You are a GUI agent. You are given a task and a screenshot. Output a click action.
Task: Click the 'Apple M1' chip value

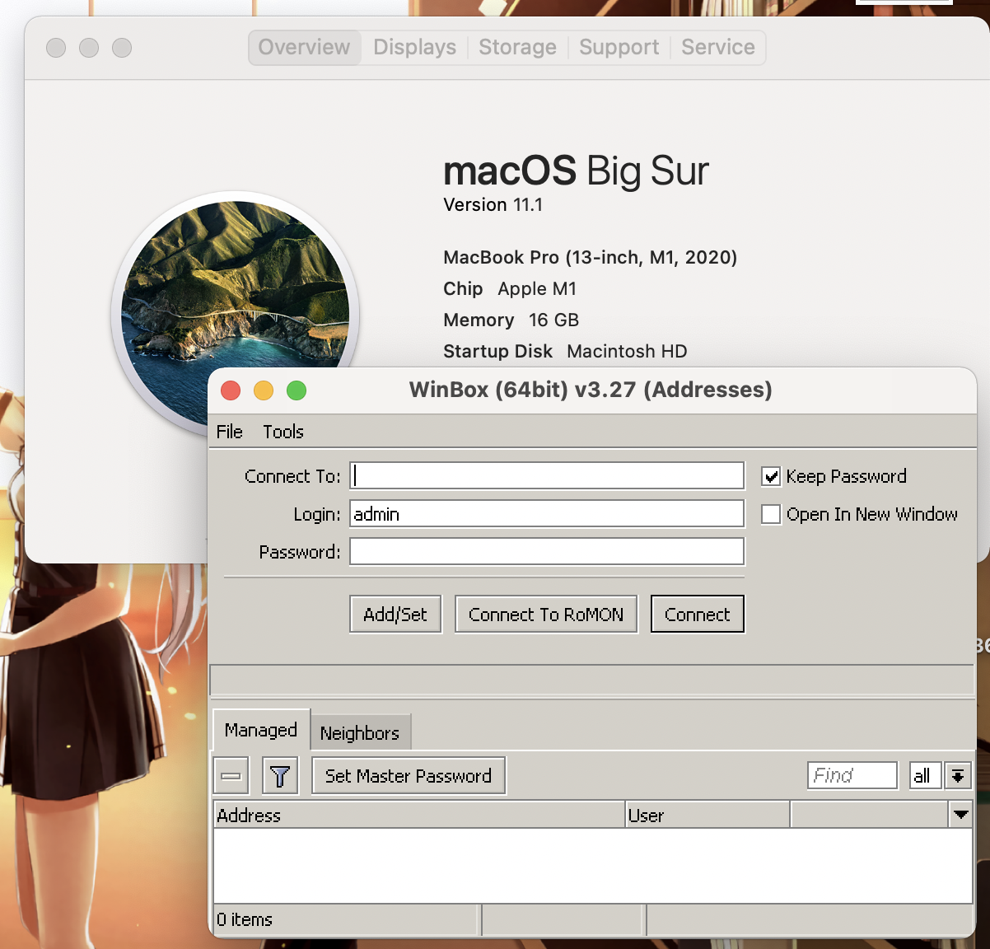pyautogui.click(x=537, y=288)
